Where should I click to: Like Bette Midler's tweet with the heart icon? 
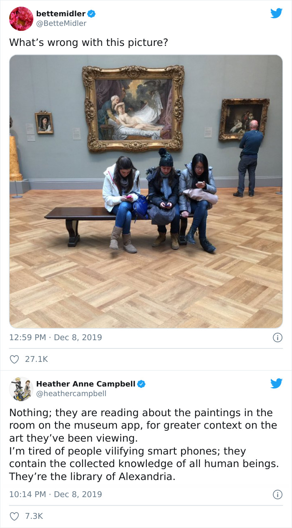tap(15, 359)
